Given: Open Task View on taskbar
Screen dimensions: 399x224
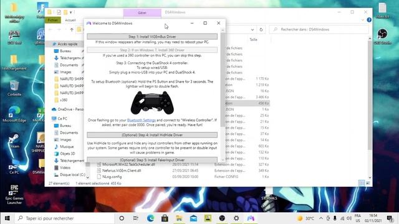Looking at the screenshot, I should click(136, 218).
